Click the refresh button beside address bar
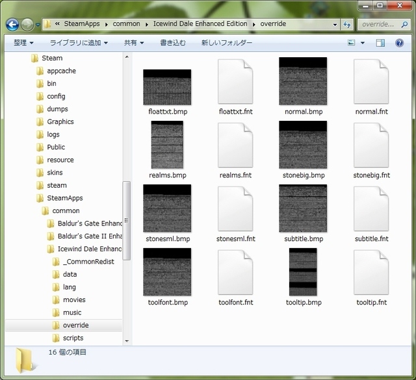416x380 pixels. coord(347,24)
